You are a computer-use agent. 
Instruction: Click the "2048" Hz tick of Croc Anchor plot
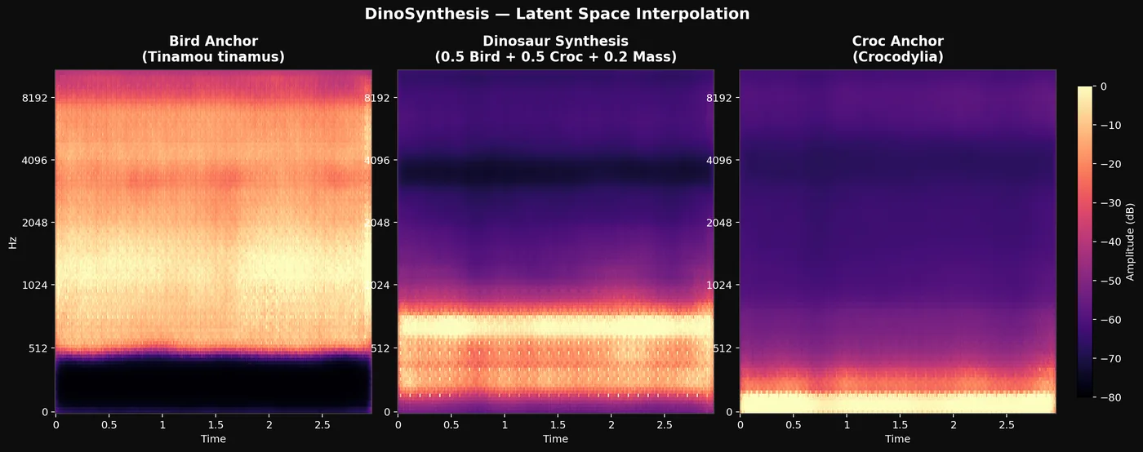pos(719,223)
